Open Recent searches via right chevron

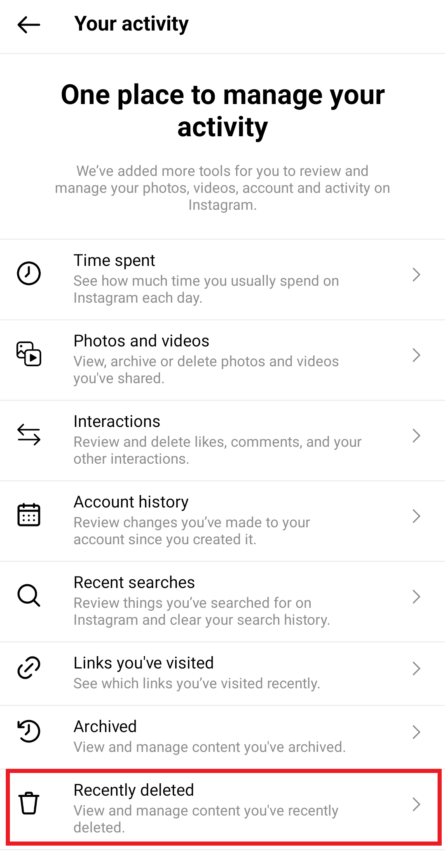pyautogui.click(x=416, y=597)
